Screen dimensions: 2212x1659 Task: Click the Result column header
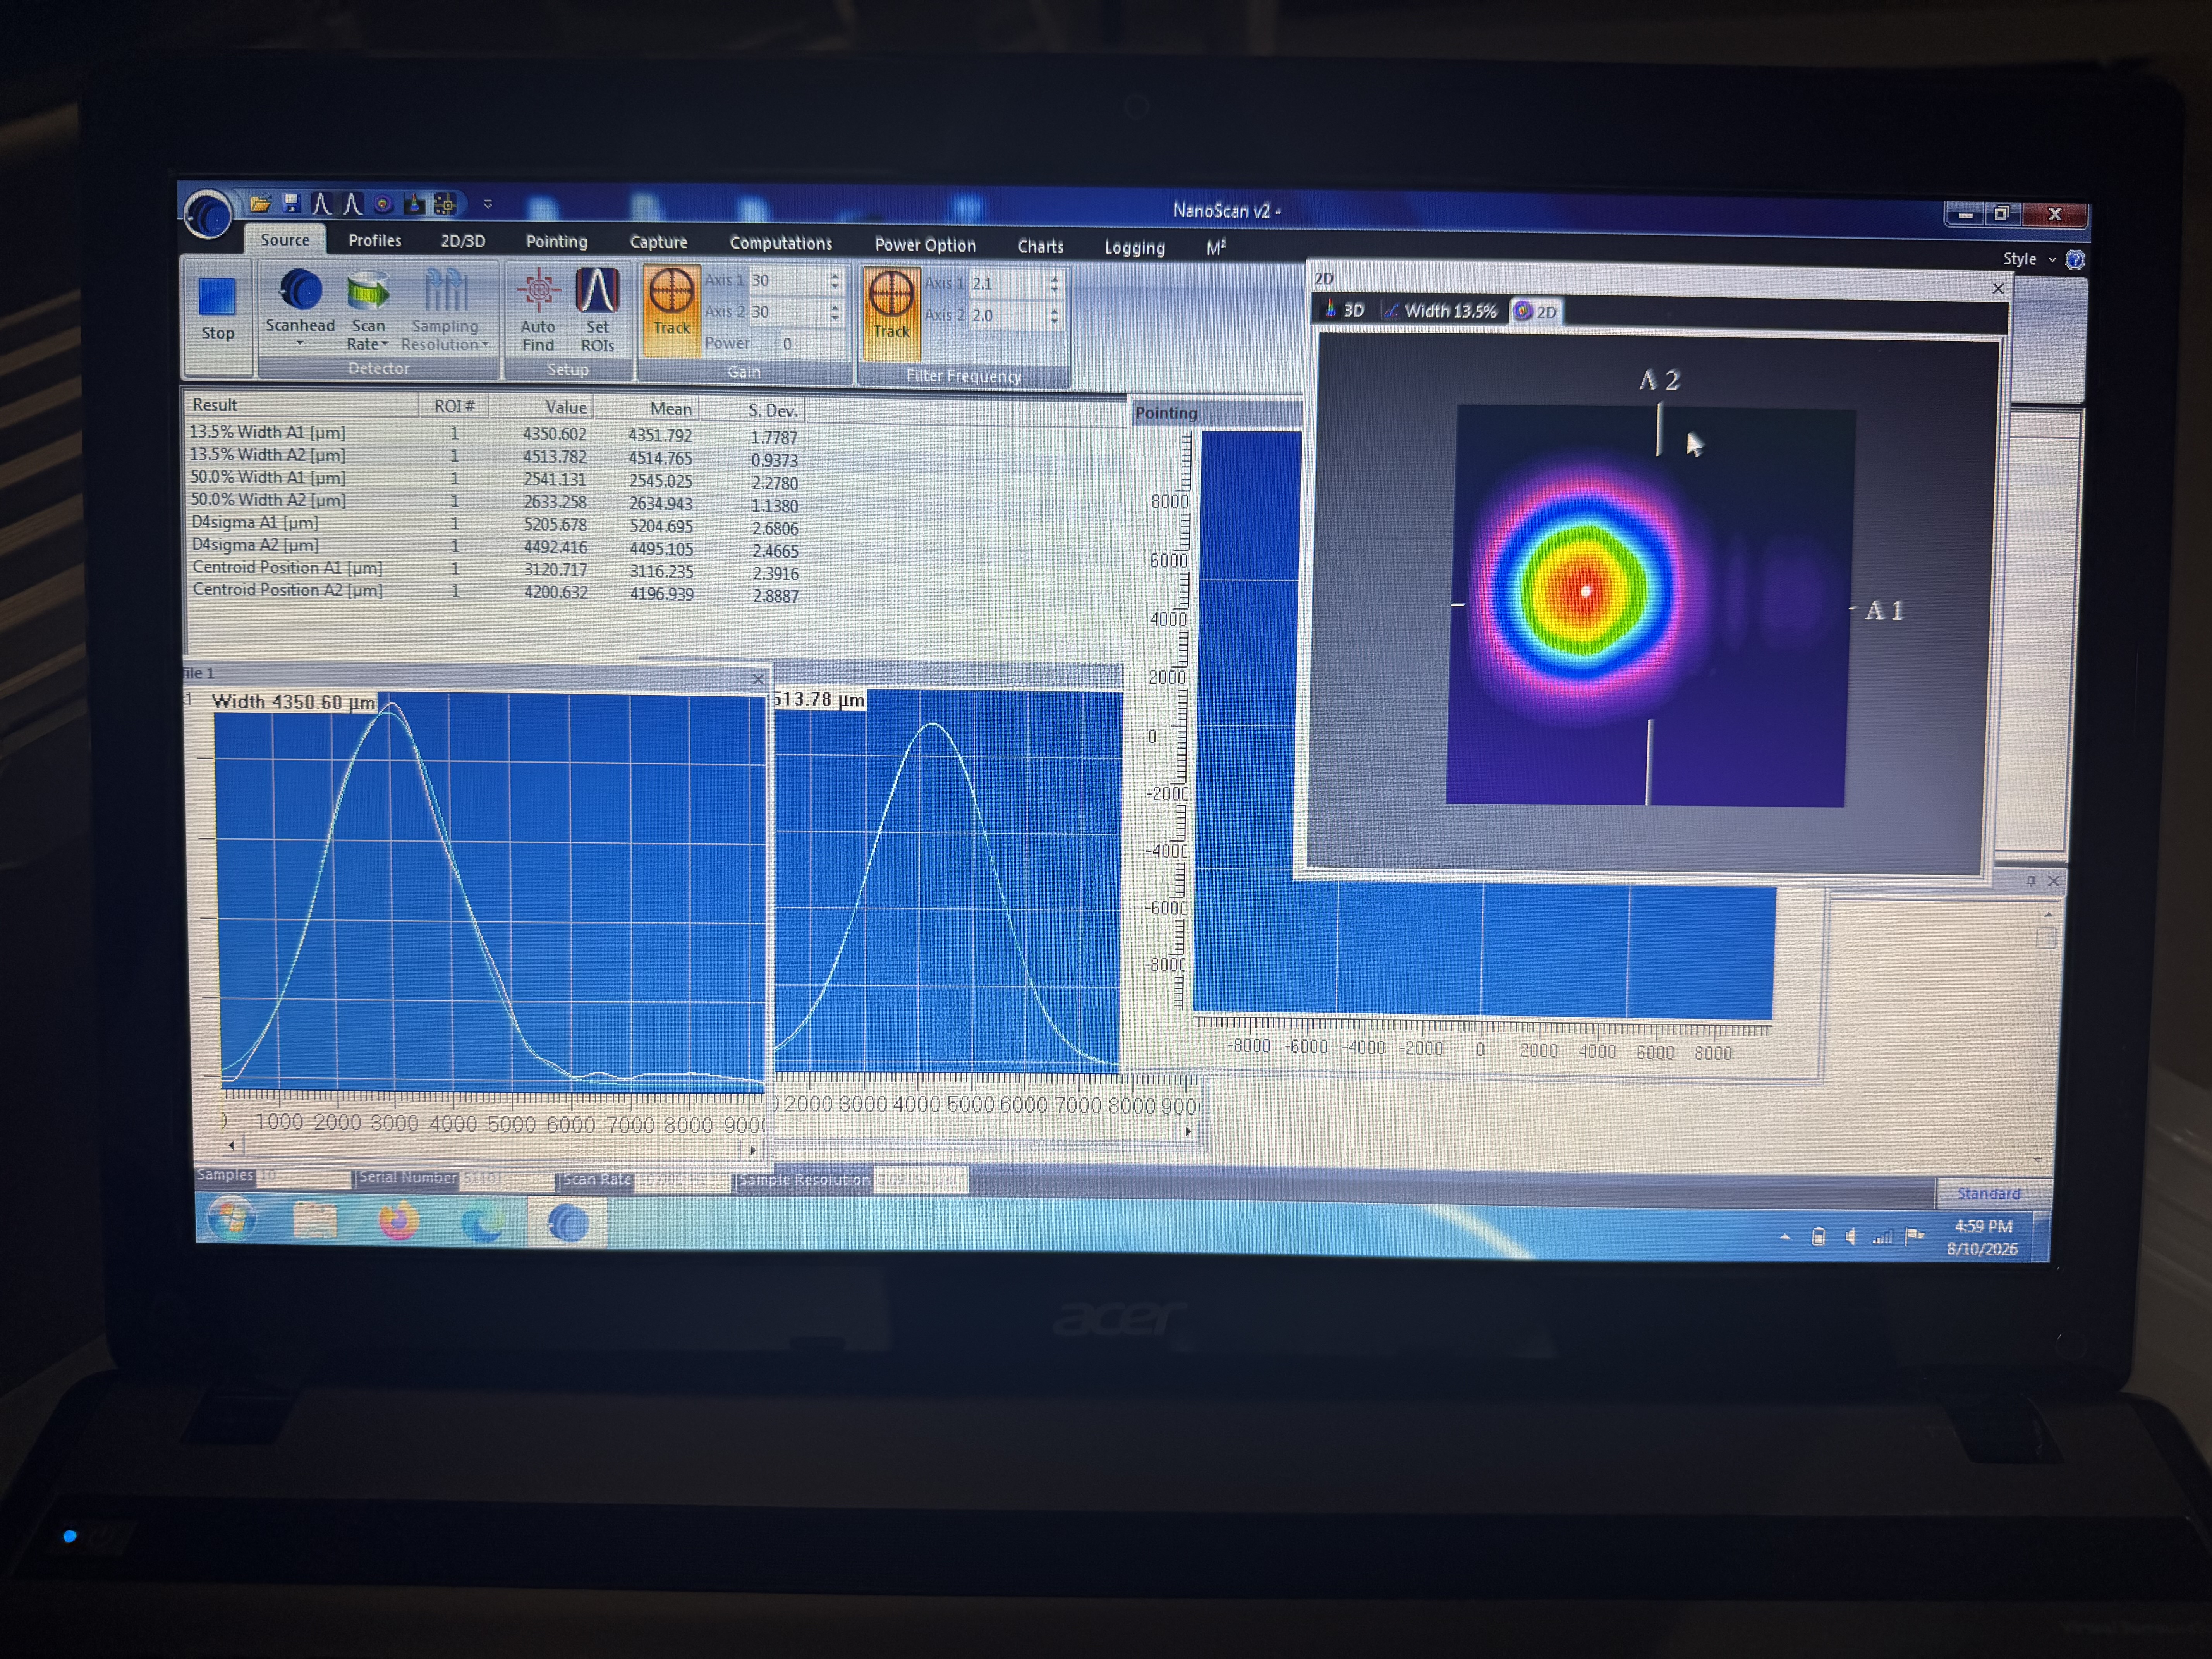click(301, 405)
